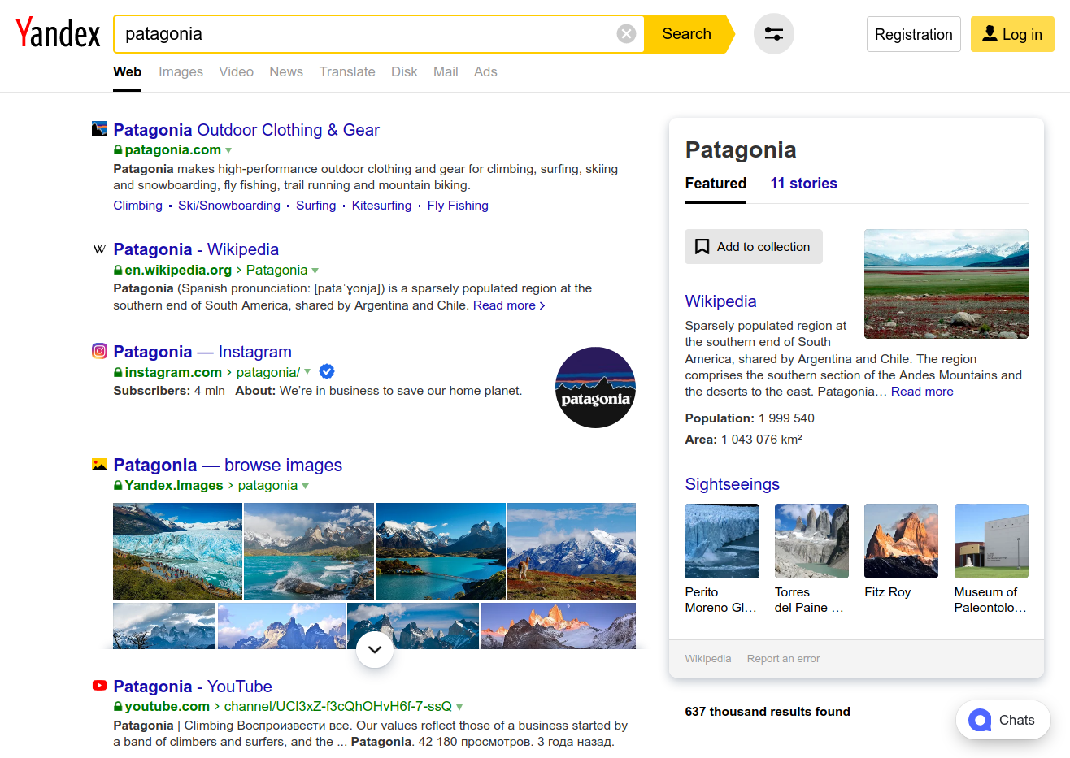
Task: Expand patagonia.com result options arrow
Action: pos(228,150)
